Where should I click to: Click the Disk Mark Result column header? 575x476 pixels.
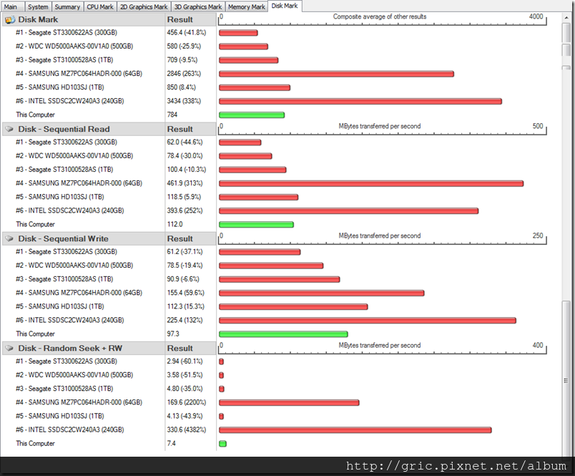pyautogui.click(x=190, y=20)
